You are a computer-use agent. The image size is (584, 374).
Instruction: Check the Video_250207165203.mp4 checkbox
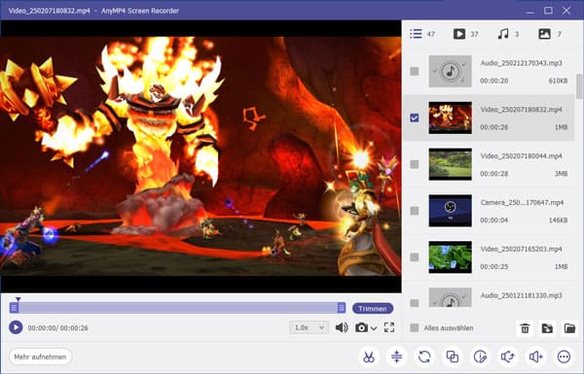415,257
